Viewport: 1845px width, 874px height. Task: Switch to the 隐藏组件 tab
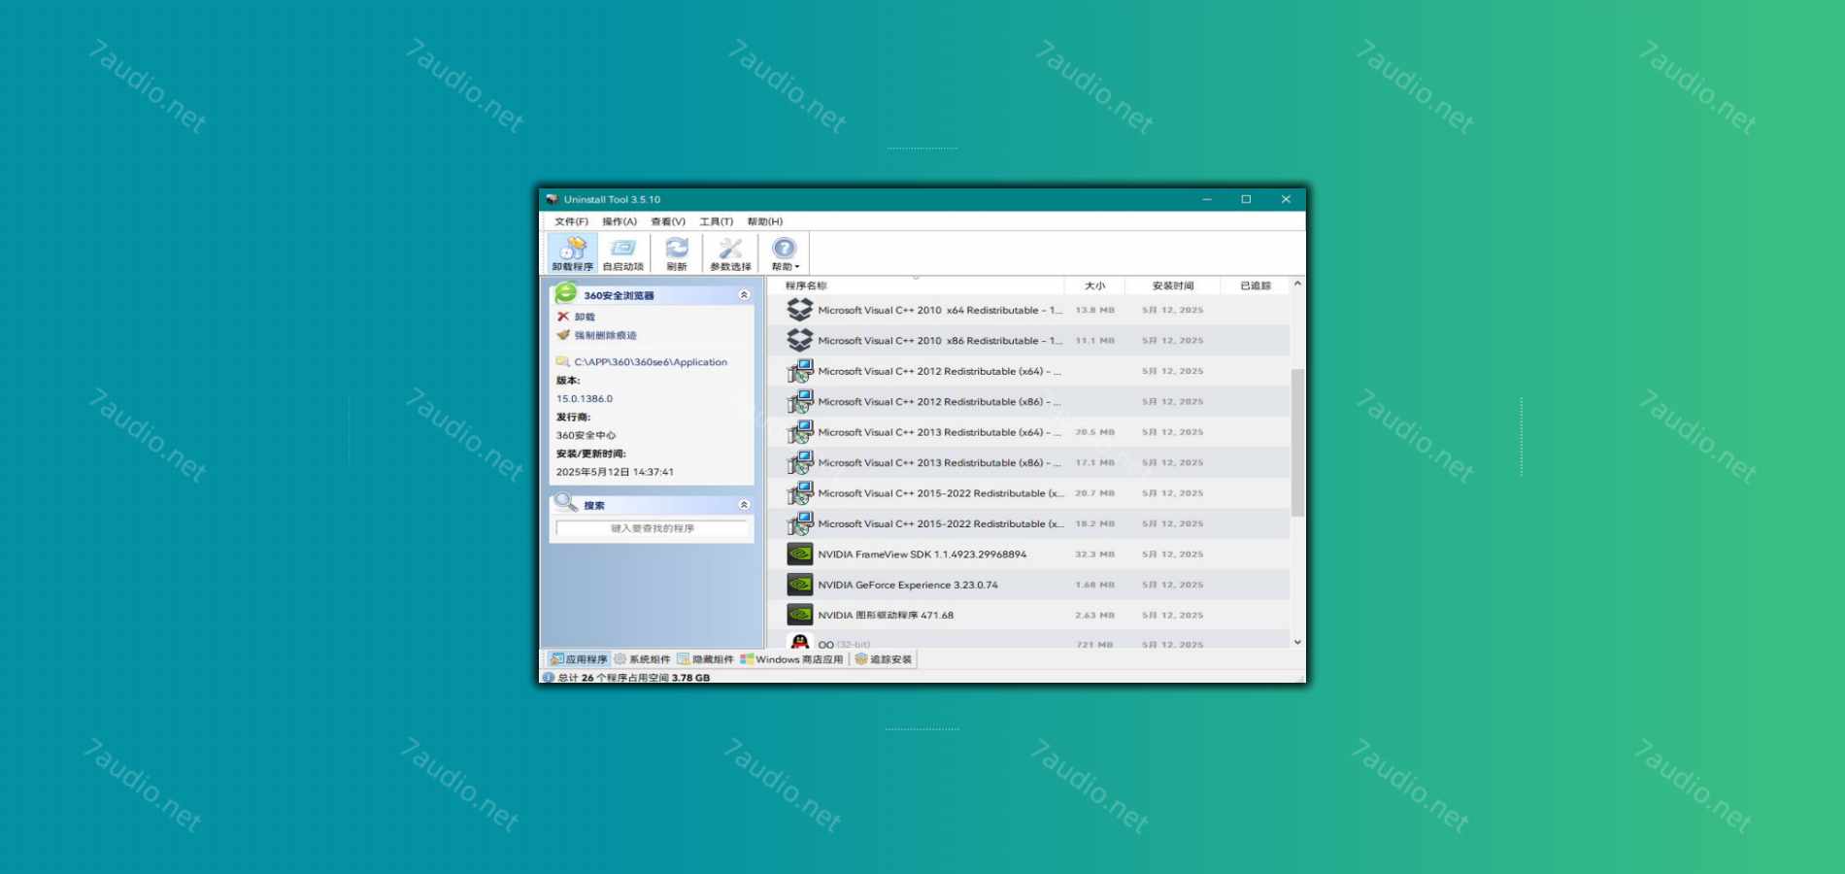(705, 659)
